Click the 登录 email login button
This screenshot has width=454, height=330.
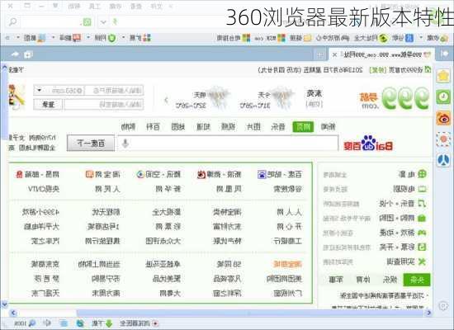point(48,105)
